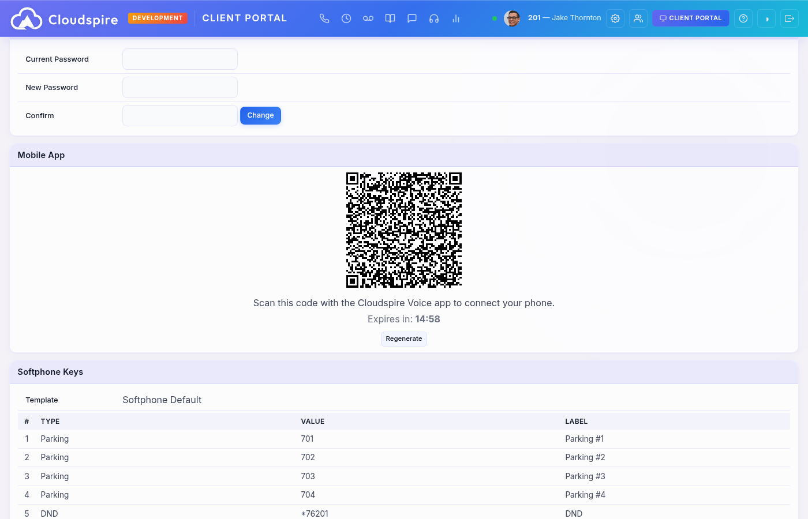Open the phone dialer icon
This screenshot has width=808, height=519.
pos(324,18)
